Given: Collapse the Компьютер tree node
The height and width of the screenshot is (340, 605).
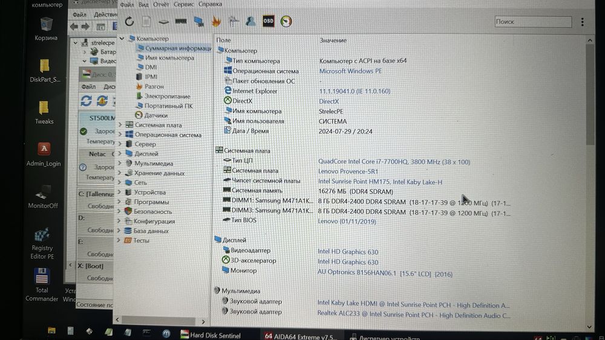Looking at the screenshot, I should [x=122, y=38].
